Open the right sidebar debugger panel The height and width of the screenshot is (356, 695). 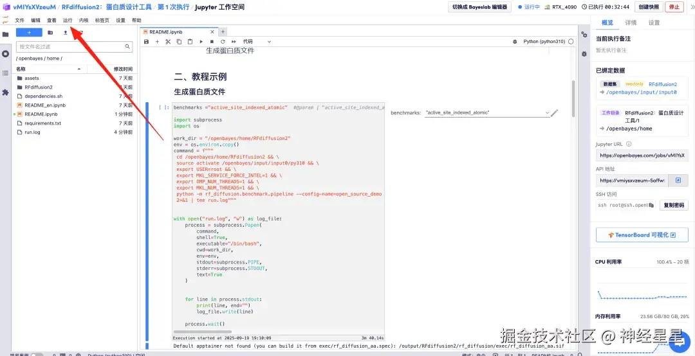click(584, 54)
